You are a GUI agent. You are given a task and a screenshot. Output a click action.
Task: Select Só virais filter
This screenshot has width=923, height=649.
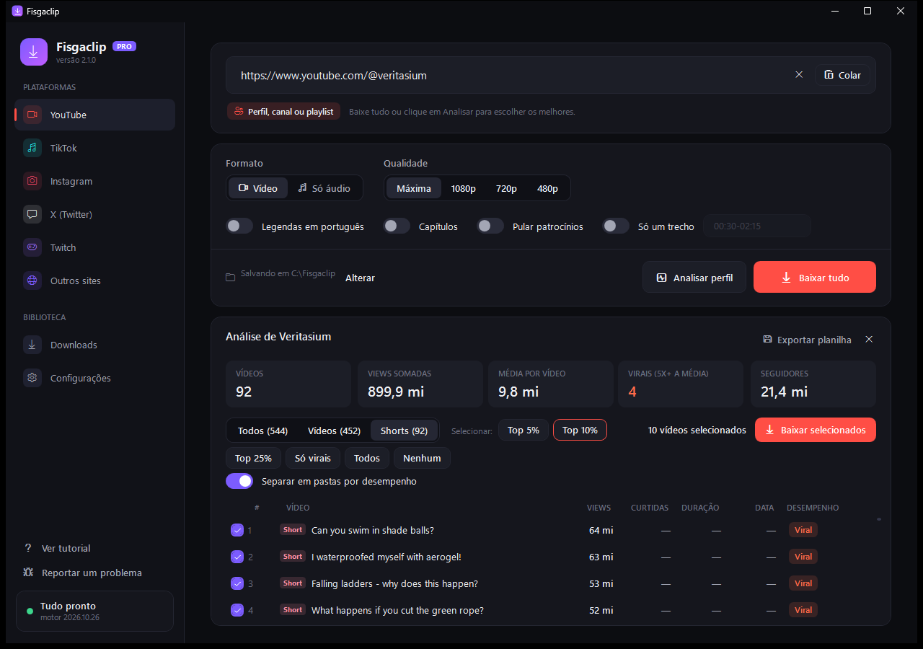(x=313, y=458)
